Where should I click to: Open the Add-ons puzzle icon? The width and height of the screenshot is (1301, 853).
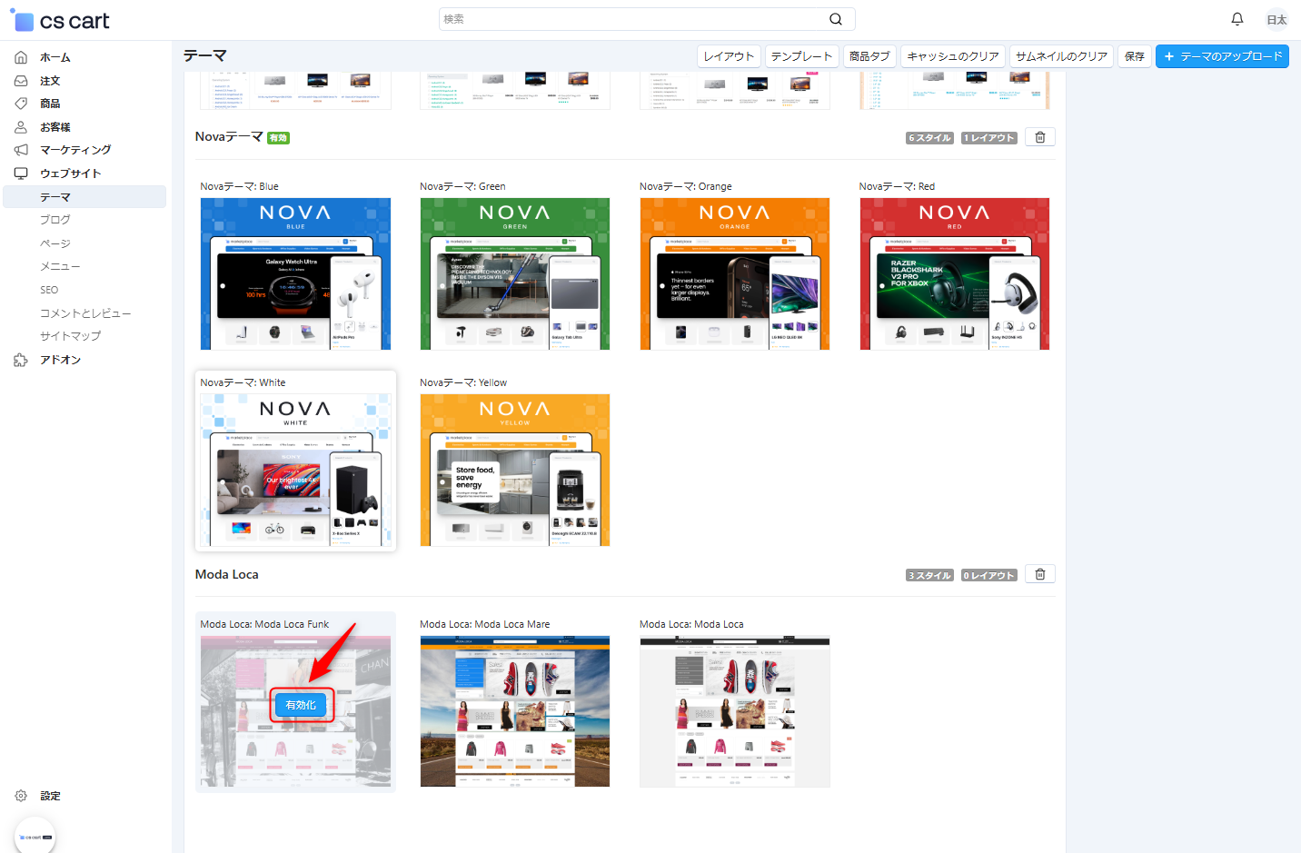pyautogui.click(x=21, y=360)
